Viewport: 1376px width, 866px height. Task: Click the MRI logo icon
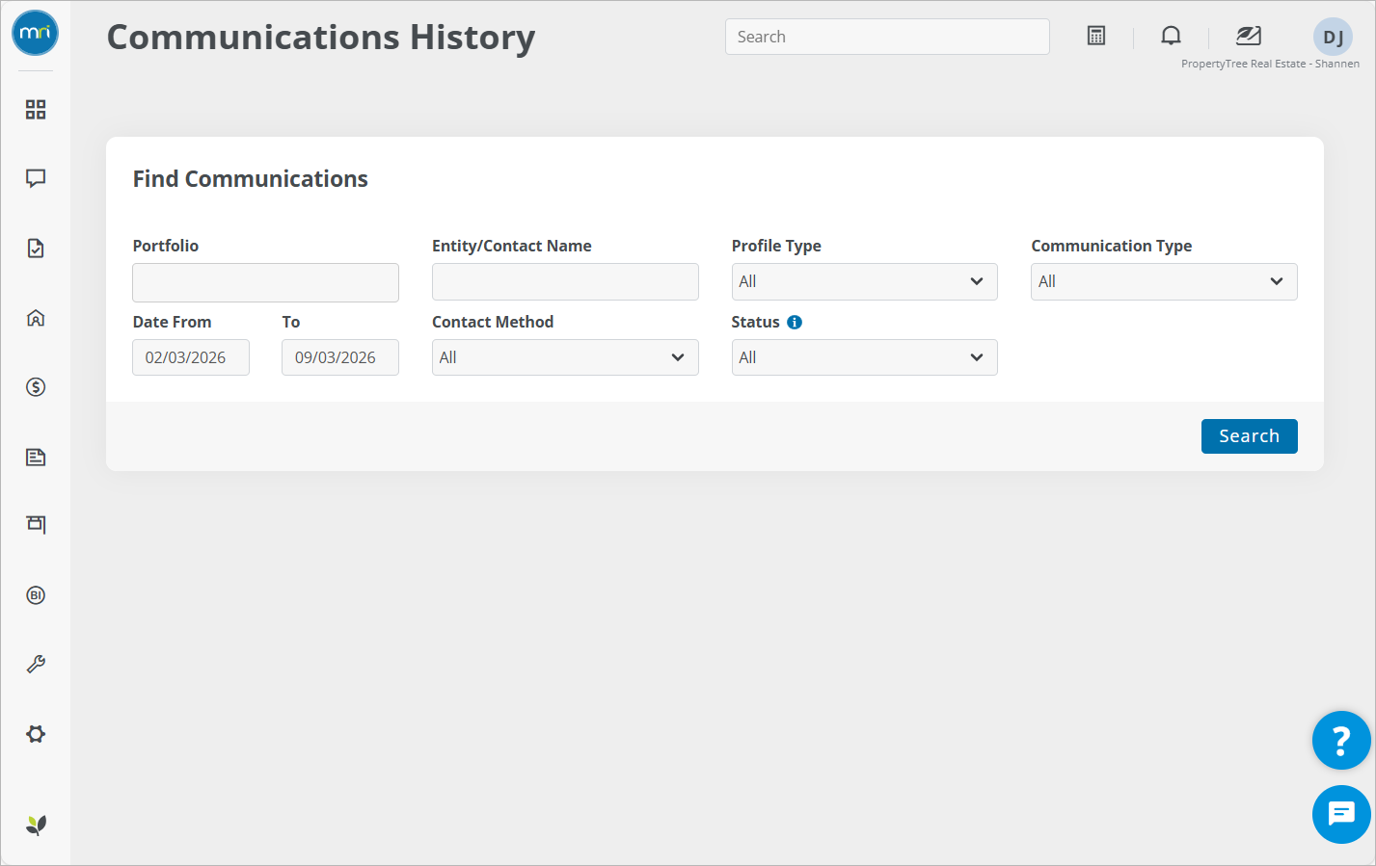coord(36,33)
